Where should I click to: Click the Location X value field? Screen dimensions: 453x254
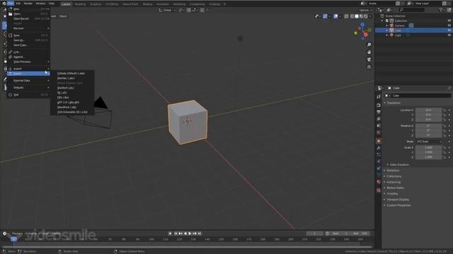429,110
